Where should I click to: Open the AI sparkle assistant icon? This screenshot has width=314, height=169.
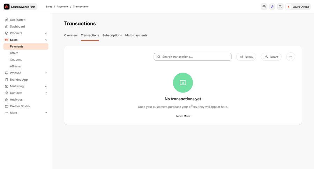click(272, 7)
